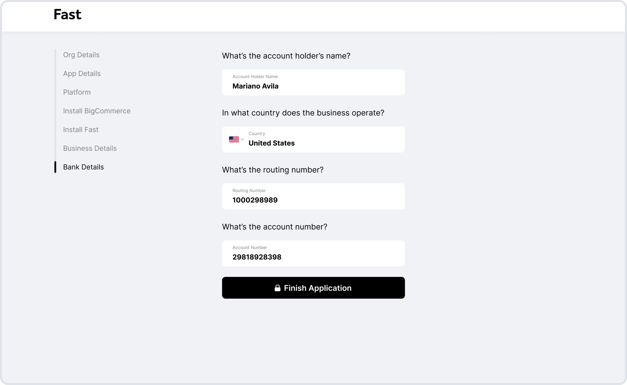Navigate to Install BigCommerce step

(97, 111)
